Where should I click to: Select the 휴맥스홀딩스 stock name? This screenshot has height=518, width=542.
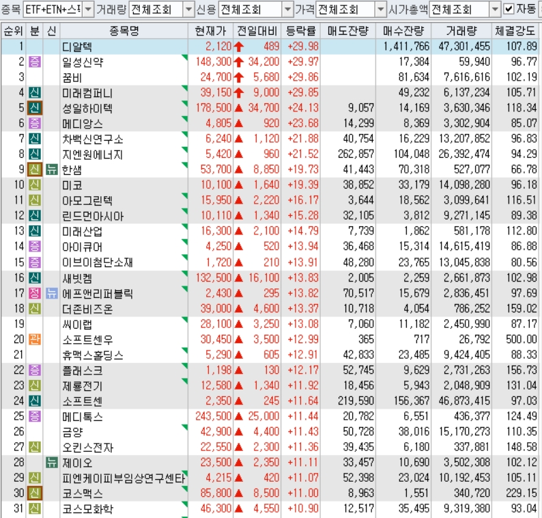92,355
